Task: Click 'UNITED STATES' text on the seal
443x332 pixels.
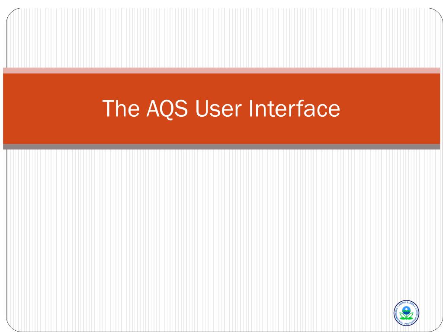Action: [406, 304]
